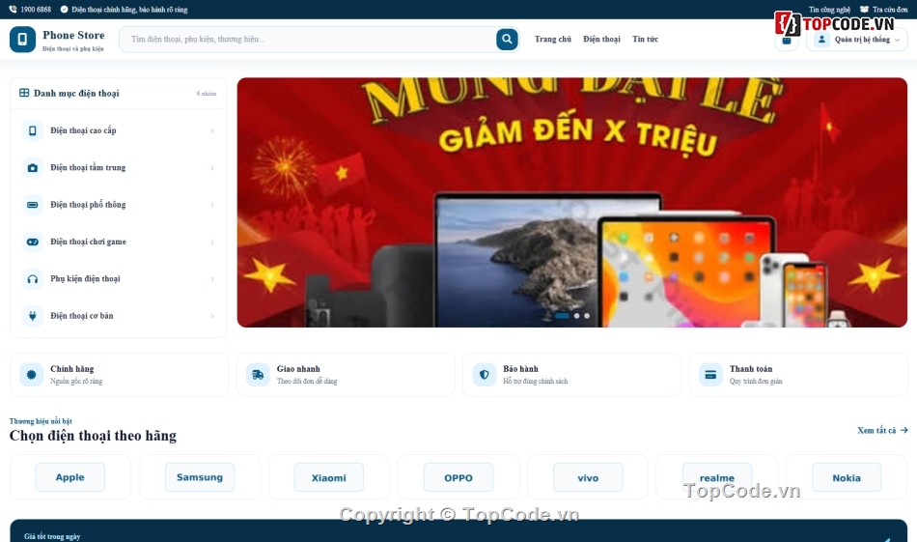Click the Hỗ trợ đúng chính sách text
This screenshot has width=917, height=542.
(536, 381)
